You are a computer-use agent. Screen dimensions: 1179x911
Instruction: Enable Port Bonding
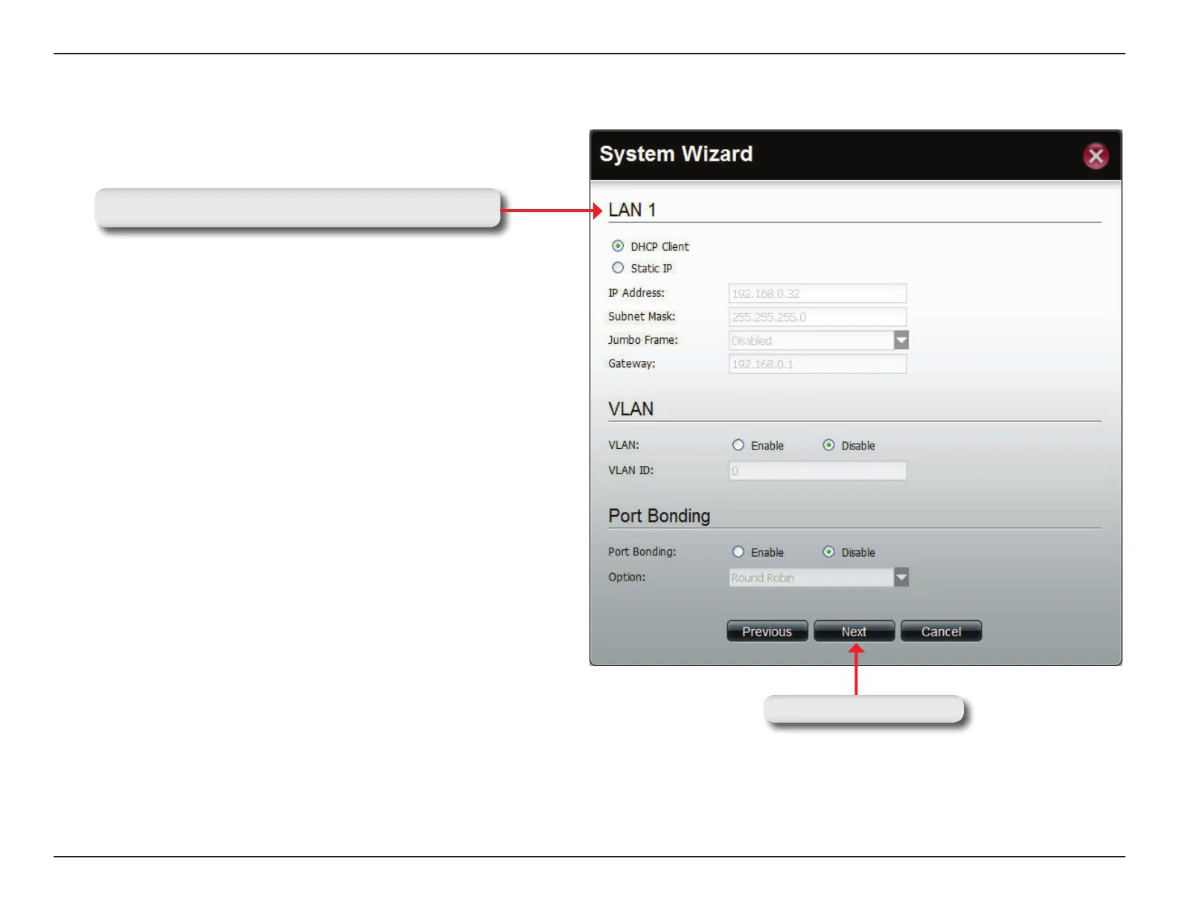tap(738, 552)
